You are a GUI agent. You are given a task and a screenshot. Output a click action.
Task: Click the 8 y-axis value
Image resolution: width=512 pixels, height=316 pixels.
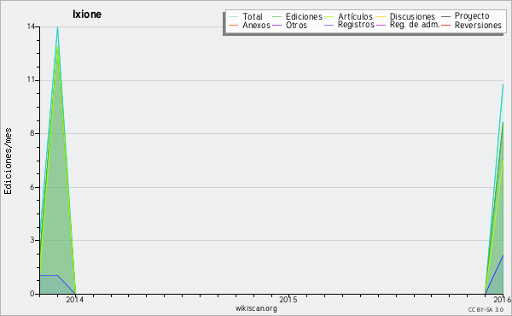32,133
